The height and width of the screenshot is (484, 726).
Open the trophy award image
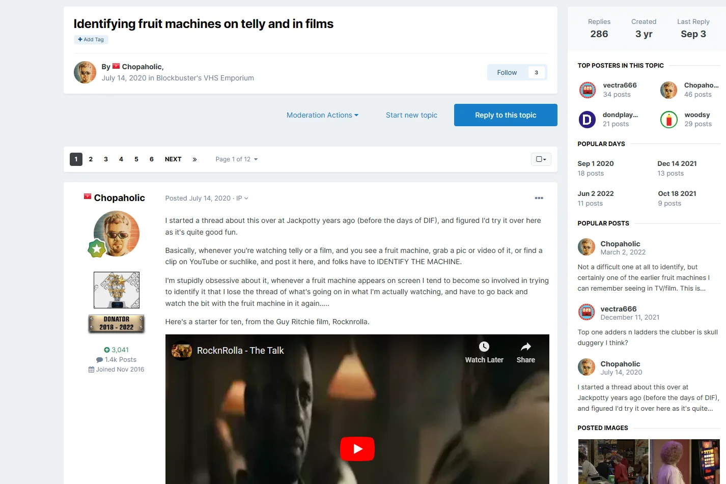coord(117,290)
